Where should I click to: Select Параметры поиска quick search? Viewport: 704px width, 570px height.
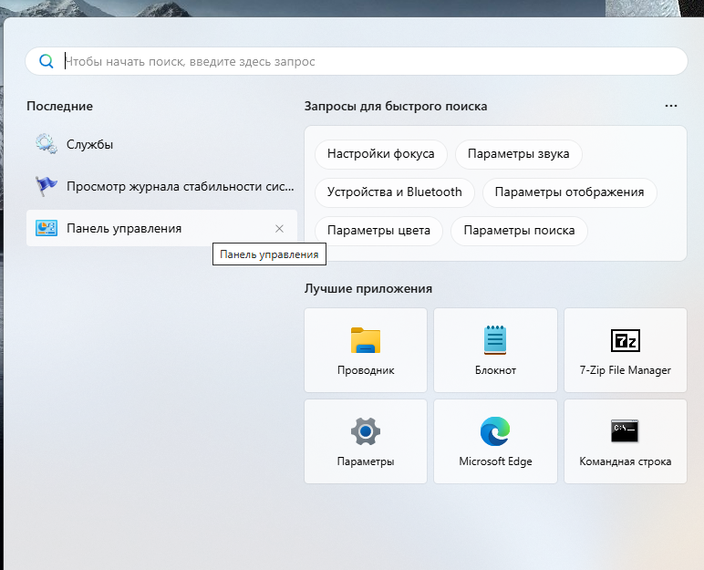(x=519, y=231)
